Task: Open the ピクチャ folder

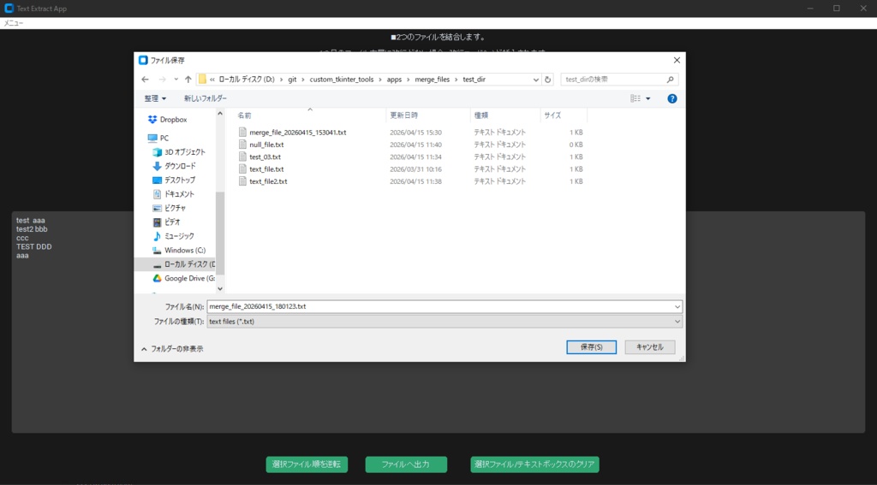Action: 175,208
